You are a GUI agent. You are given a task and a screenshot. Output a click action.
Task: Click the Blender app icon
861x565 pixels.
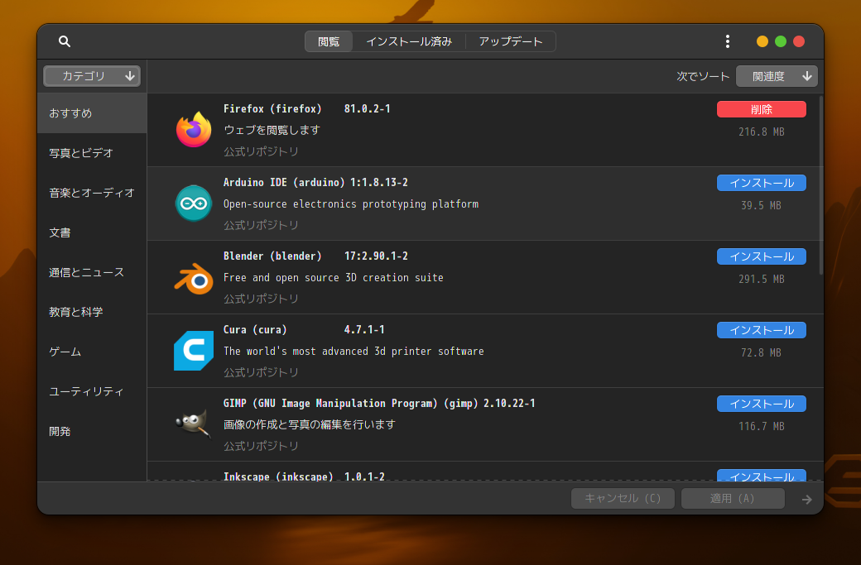193,279
